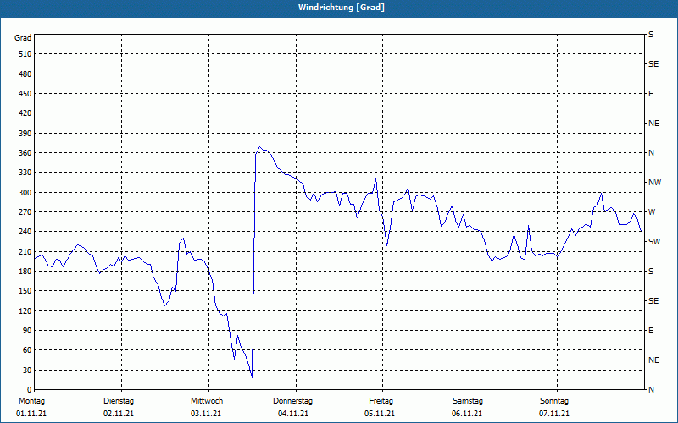This screenshot has width=678, height=423.
Task: Click the 30 degree axis value
Action: click(26, 370)
